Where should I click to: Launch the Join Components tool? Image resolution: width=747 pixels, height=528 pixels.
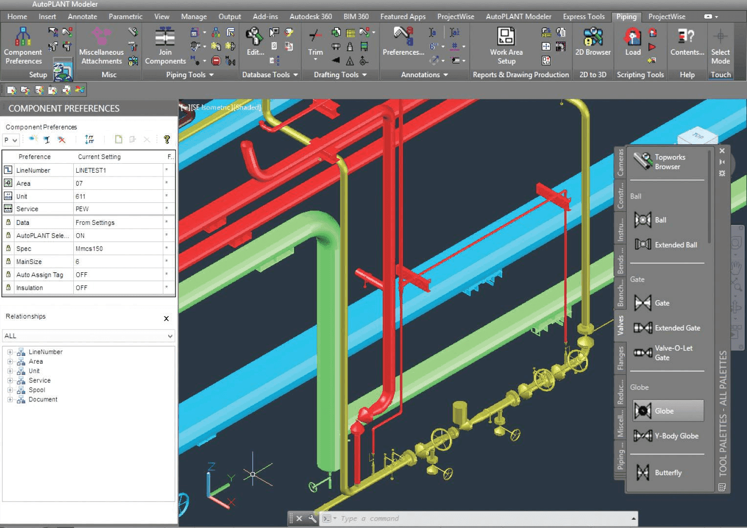tap(165, 46)
